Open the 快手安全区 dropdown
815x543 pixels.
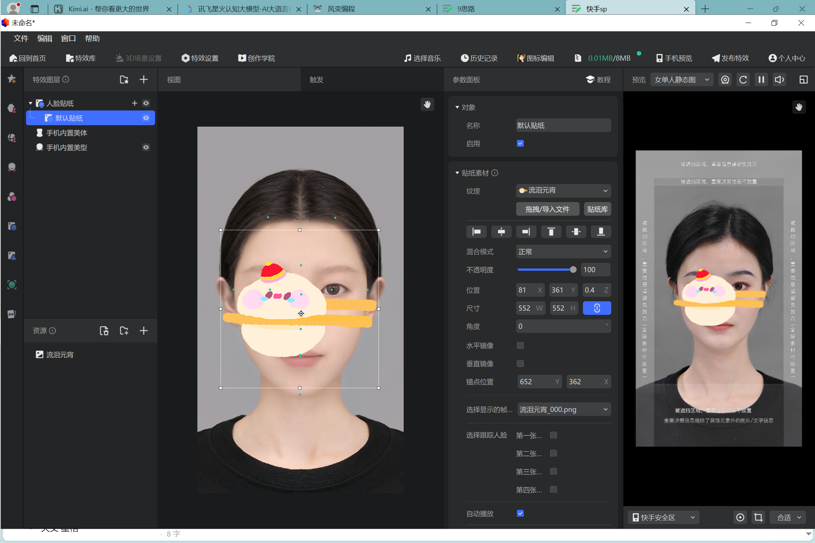(x=664, y=517)
